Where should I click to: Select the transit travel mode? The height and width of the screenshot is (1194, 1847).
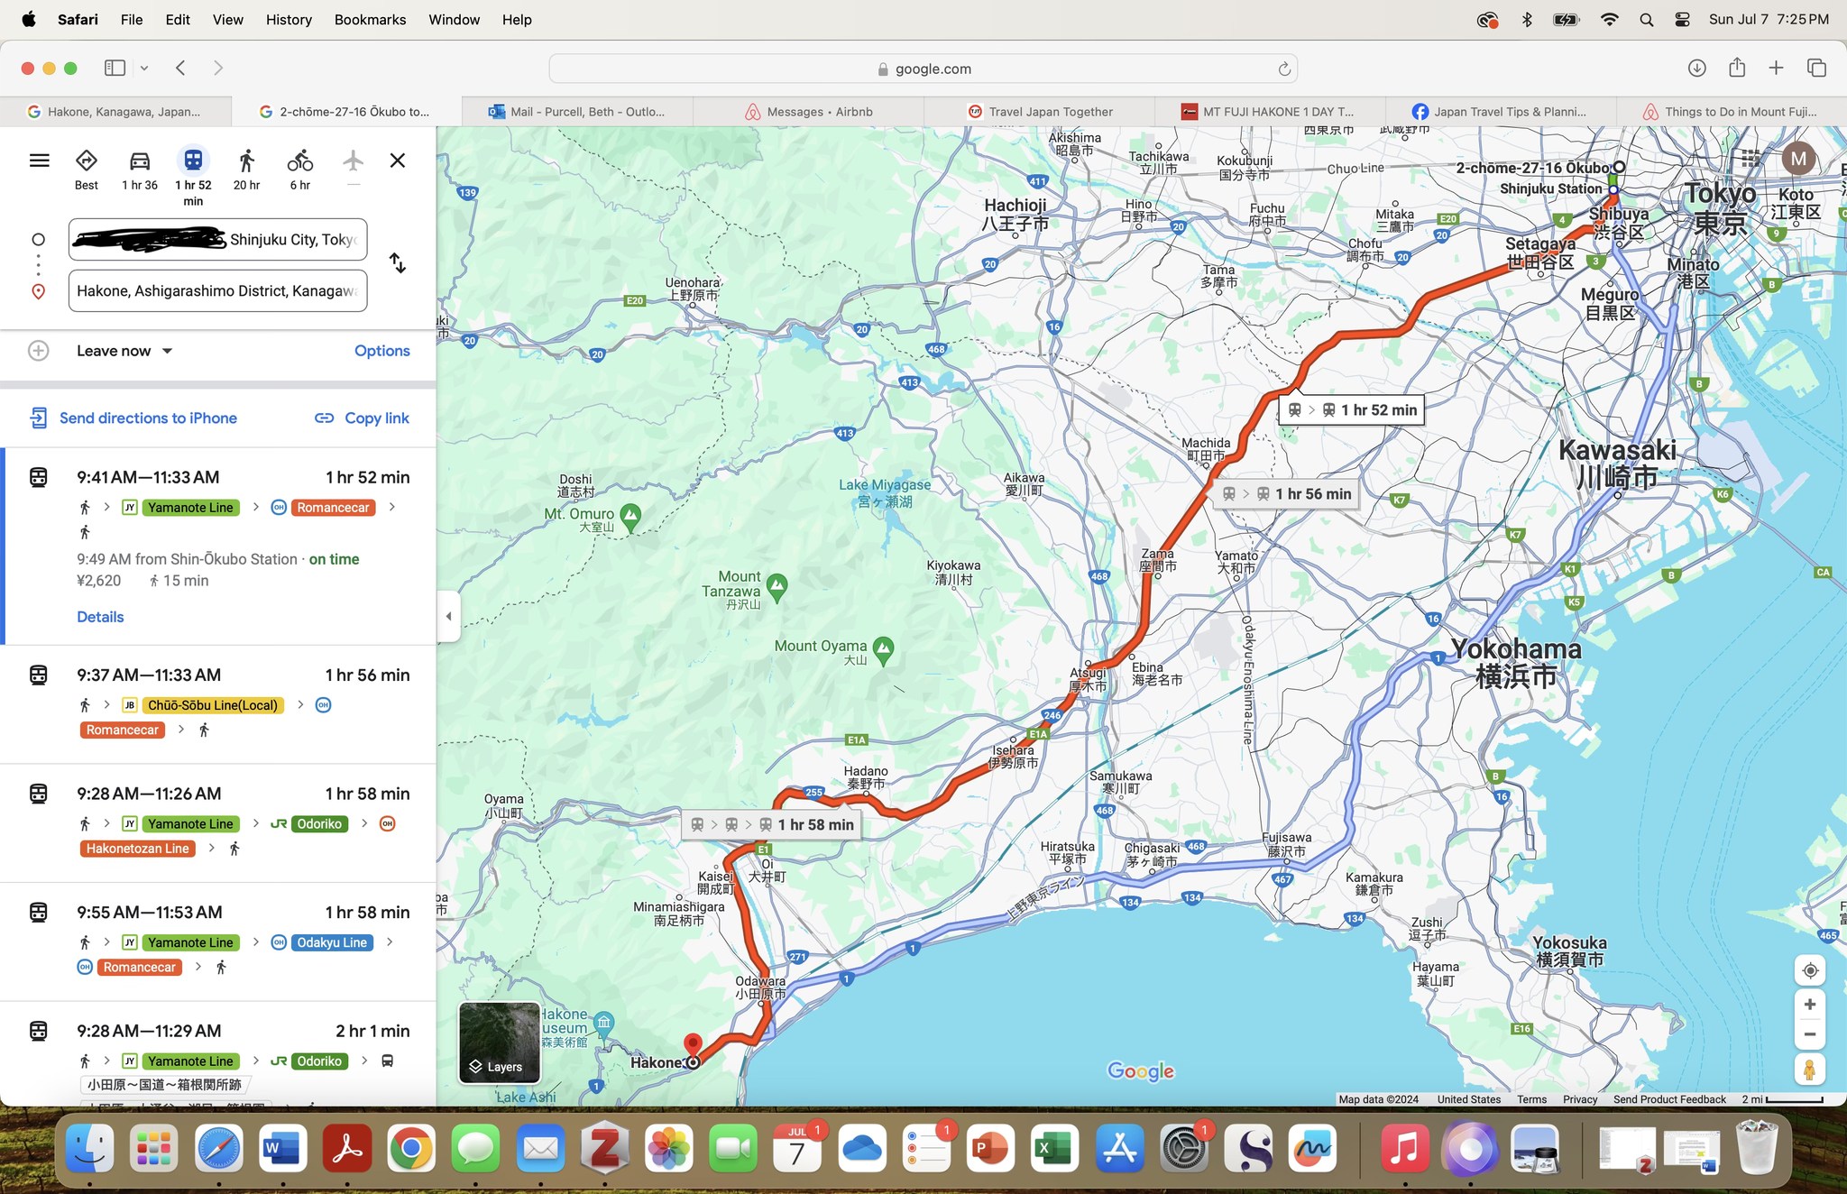click(x=193, y=176)
